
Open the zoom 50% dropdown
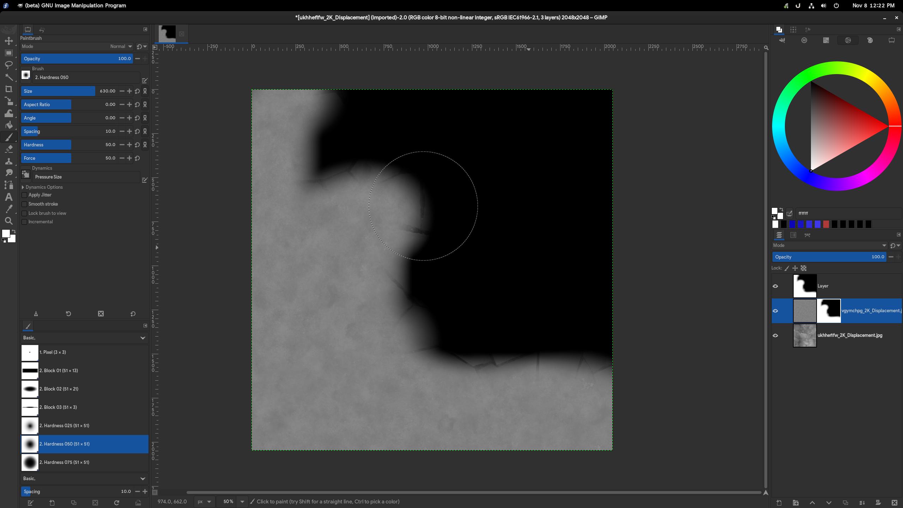point(242,502)
